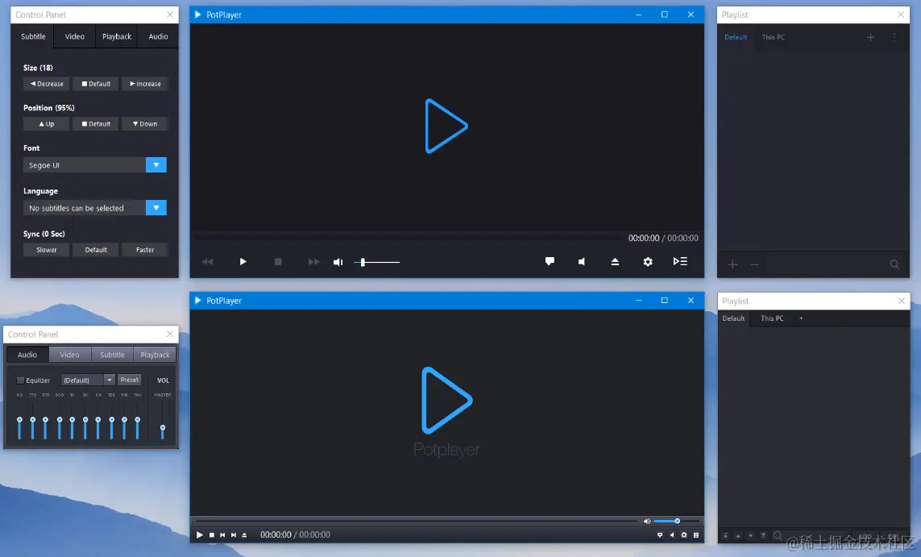Start playback in the top PotPlayer window
The width and height of the screenshot is (921, 557).
(243, 261)
